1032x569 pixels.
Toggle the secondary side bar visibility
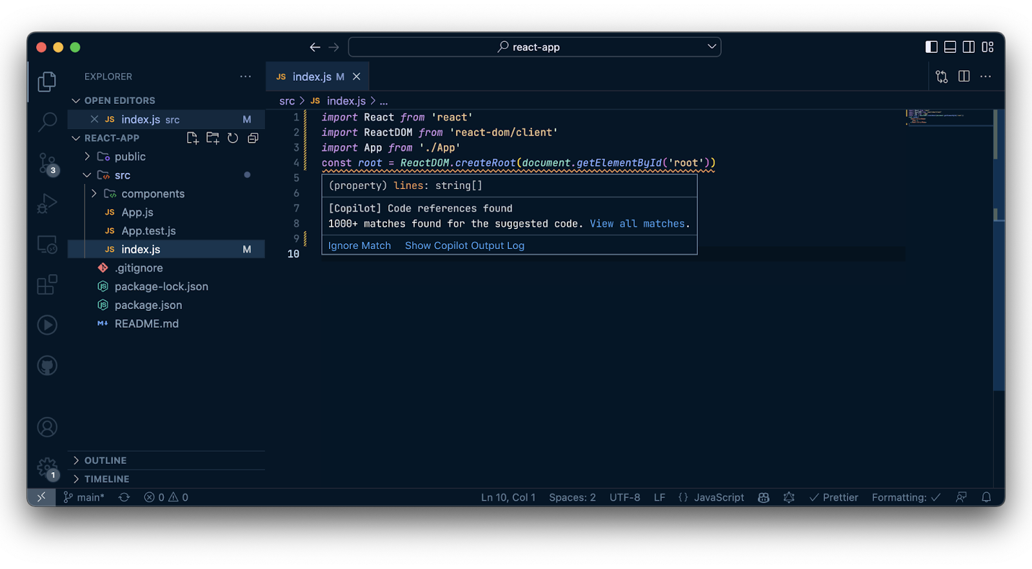[968, 47]
